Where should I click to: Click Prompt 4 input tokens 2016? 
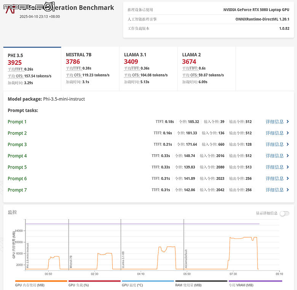[x=220, y=156]
